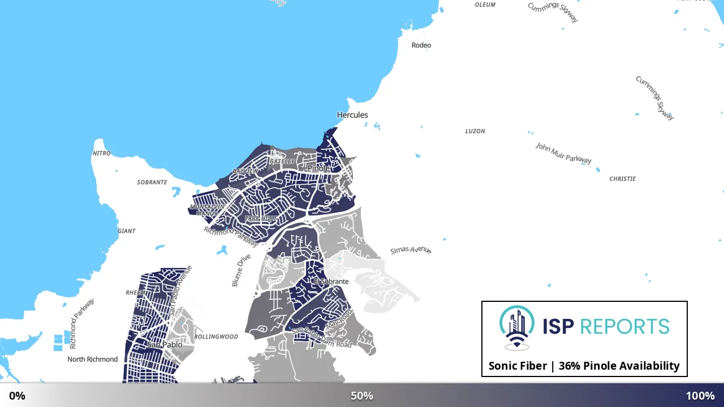This screenshot has height=407, width=724.
Task: Select the El Sobrante map label
Action: 331,282
